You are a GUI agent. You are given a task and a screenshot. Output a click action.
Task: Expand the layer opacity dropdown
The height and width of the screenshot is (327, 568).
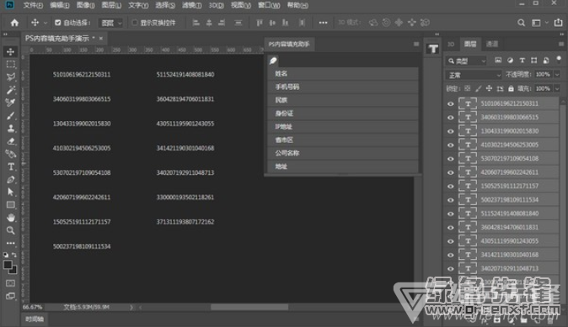[x=557, y=75]
